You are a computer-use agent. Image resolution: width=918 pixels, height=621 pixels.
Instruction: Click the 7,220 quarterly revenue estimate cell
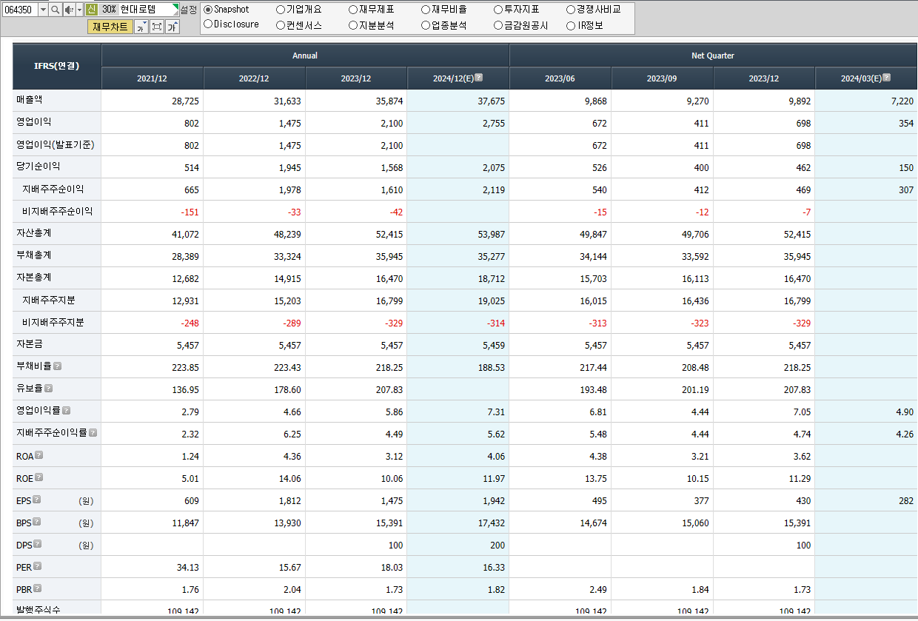(866, 101)
